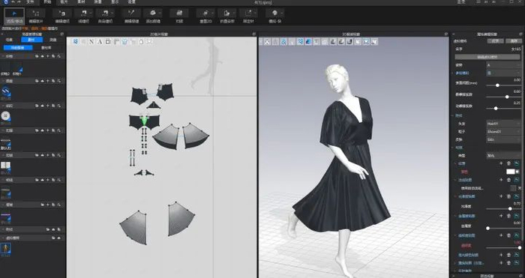Toggle the blue circular-arrows icon in 3D toolbar
This screenshot has height=278, width=525.
point(283,42)
